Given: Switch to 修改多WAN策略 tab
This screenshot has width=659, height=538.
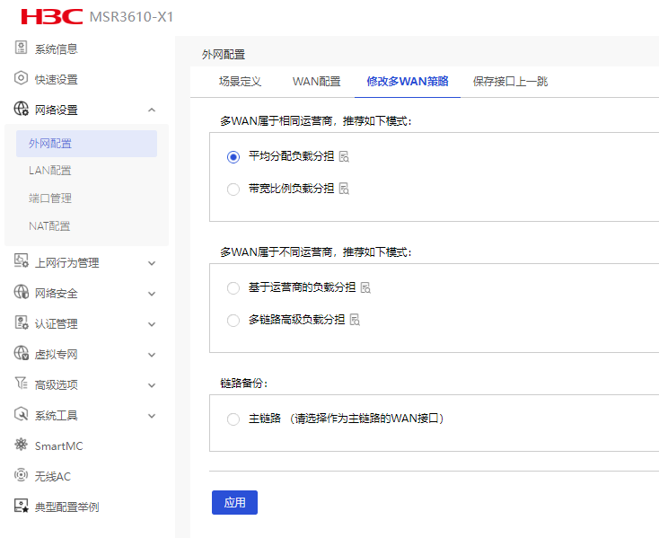Looking at the screenshot, I should (x=408, y=82).
